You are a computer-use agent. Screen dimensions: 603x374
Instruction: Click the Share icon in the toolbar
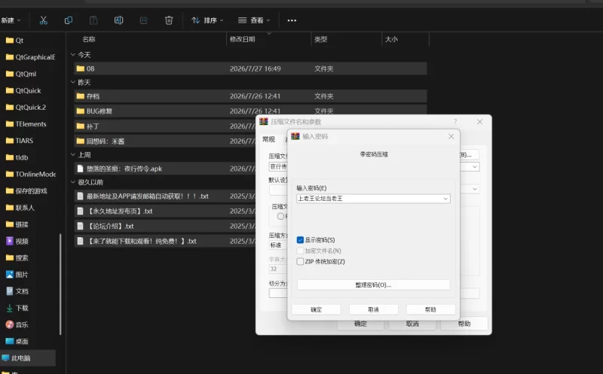pos(143,20)
